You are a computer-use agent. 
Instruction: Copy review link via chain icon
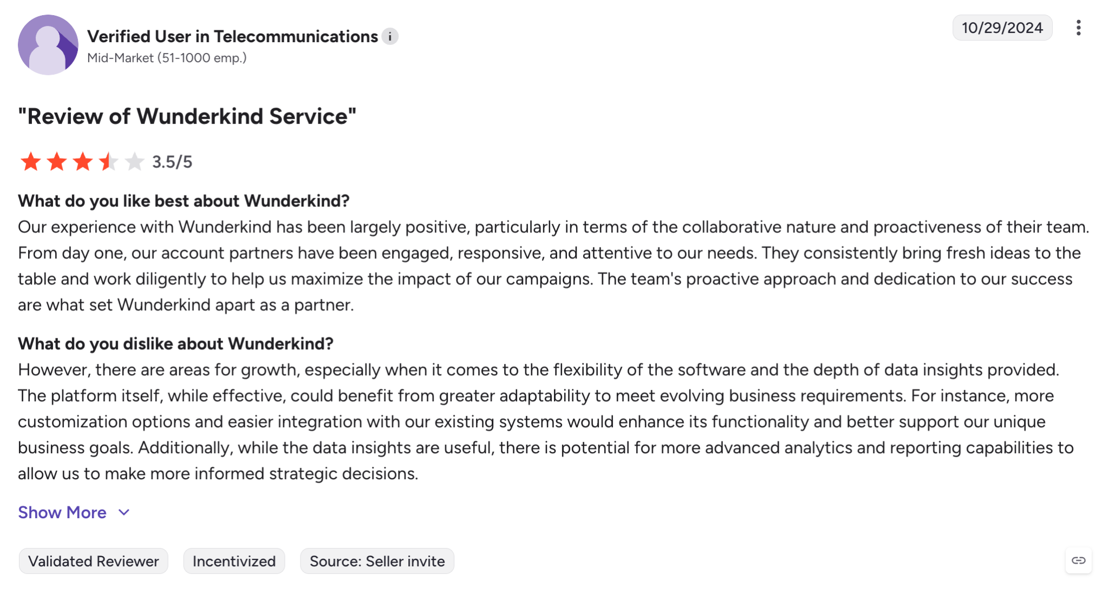[x=1078, y=560]
